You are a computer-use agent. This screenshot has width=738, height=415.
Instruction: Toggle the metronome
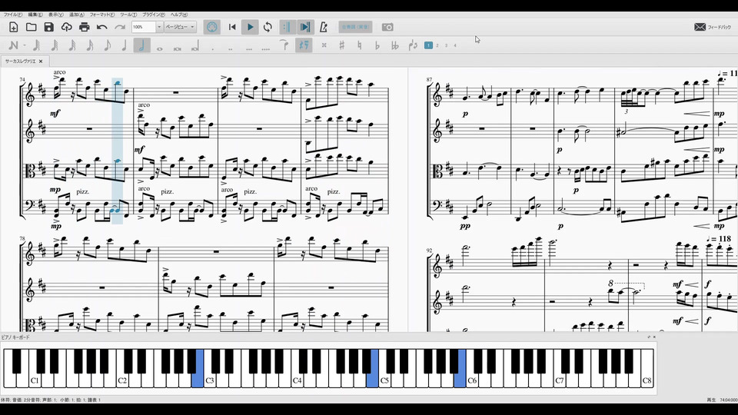point(324,27)
